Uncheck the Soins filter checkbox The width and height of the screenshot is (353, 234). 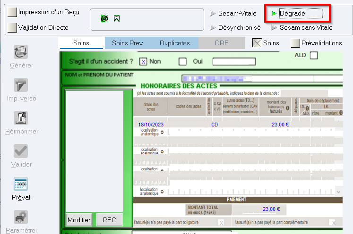pos(257,43)
